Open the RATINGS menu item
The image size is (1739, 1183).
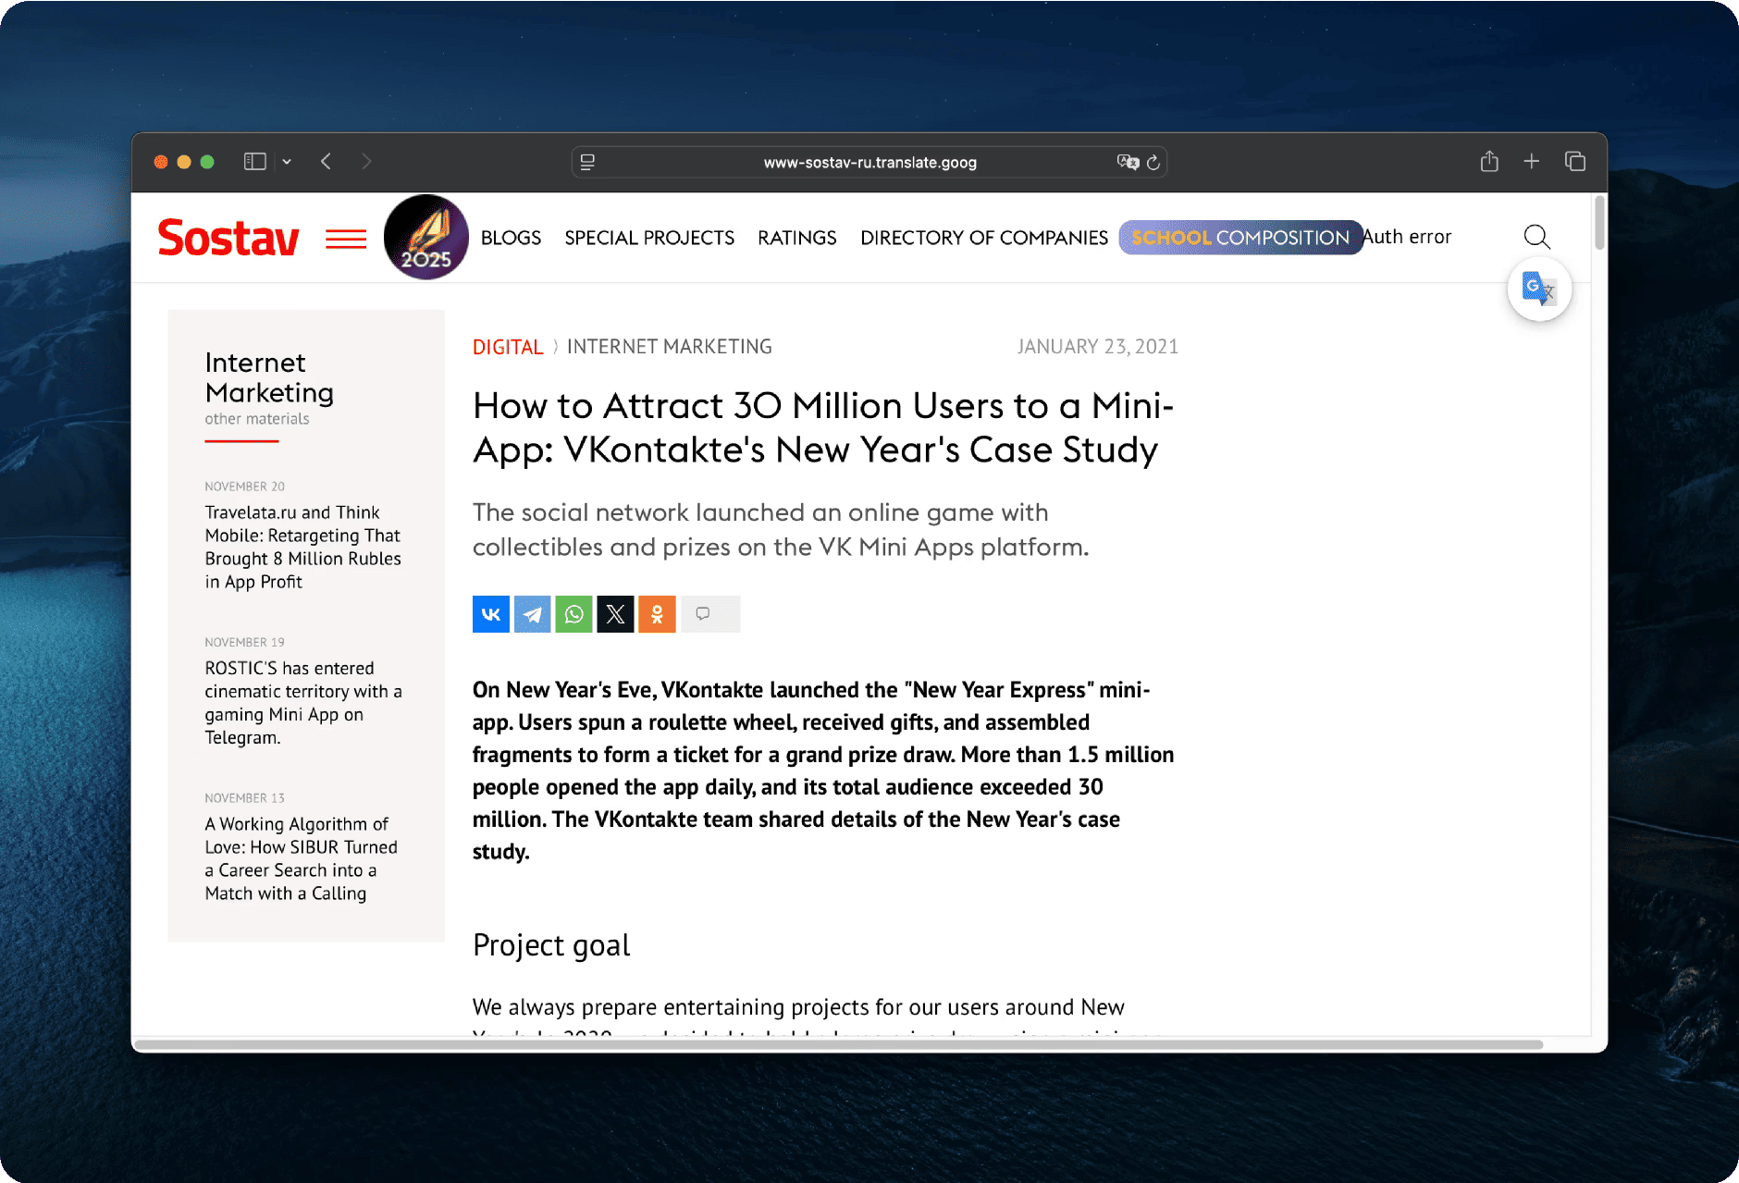coord(797,238)
